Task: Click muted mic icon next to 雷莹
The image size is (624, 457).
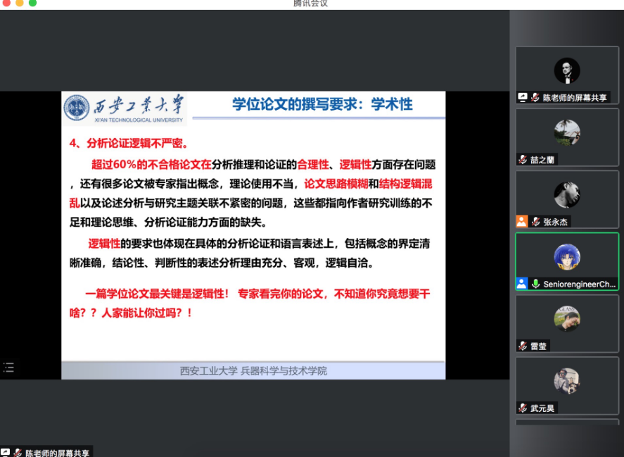Action: tap(523, 346)
